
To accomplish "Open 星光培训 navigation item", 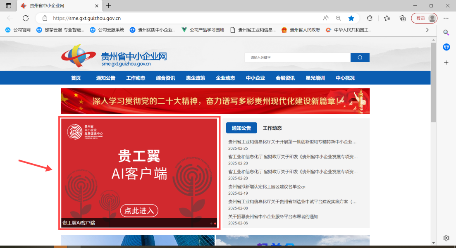I will click(x=315, y=78).
